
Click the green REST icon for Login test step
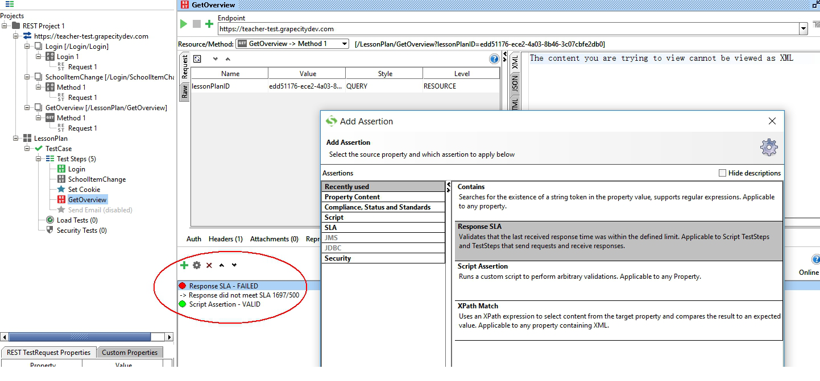61,169
